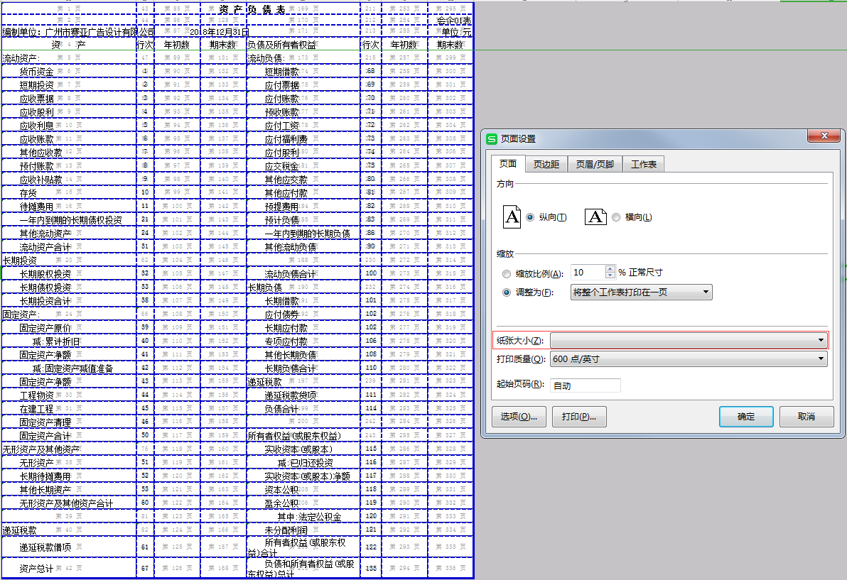847x580 pixels.
Task: Select the 调整为 fit-to radio option
Action: pyautogui.click(x=506, y=292)
